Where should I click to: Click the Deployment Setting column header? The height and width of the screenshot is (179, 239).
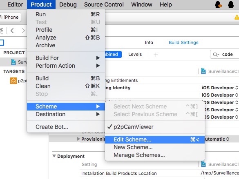pos(89,164)
